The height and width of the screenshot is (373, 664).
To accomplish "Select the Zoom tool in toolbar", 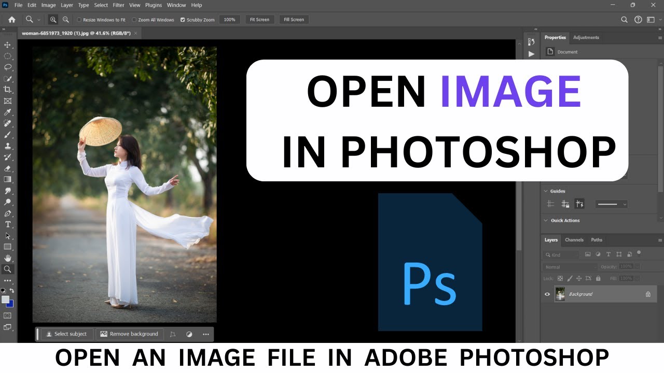I will click(x=8, y=269).
